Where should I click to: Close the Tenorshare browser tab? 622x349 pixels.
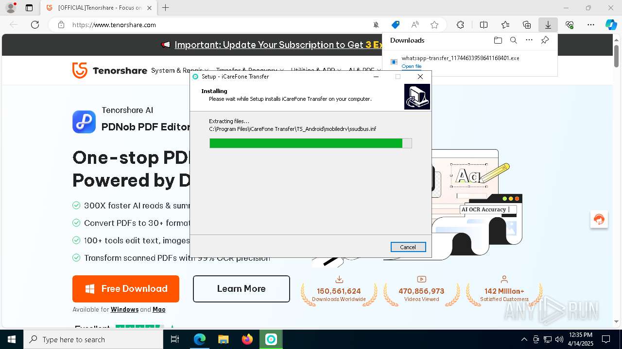149,8
